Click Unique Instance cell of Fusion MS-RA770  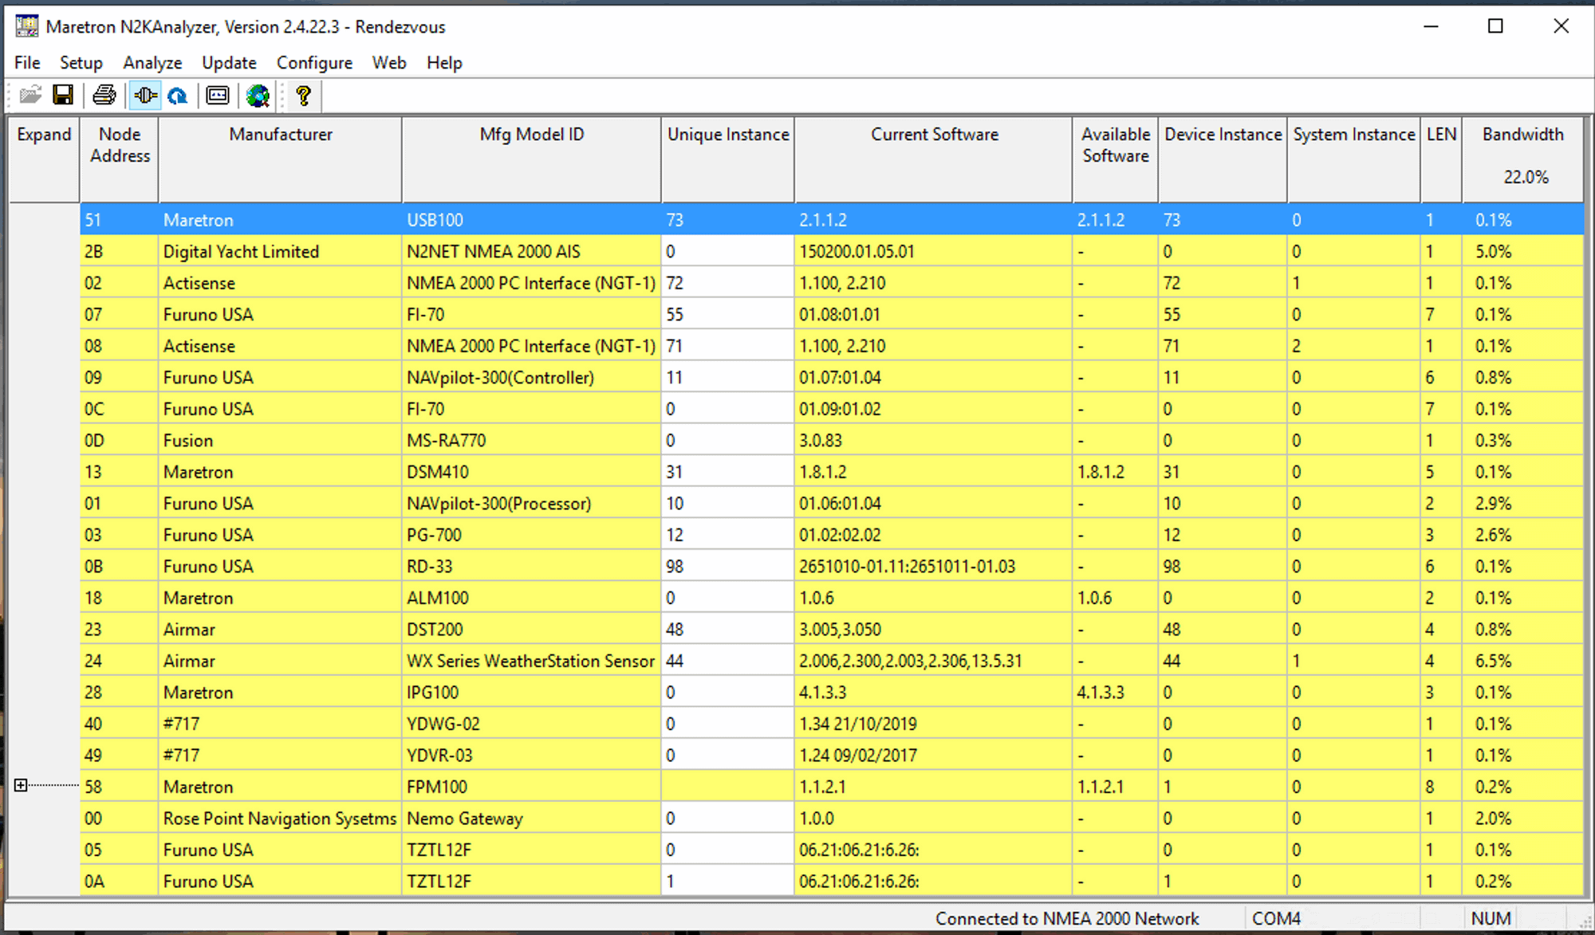pyautogui.click(x=726, y=441)
